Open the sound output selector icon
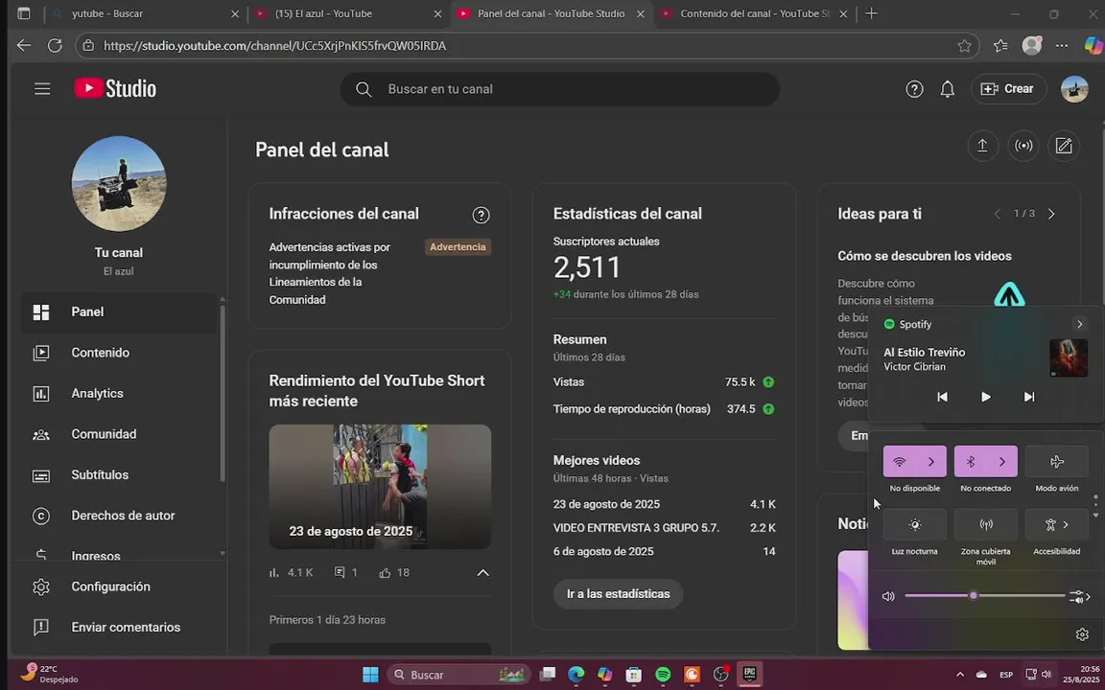Screen dimensions: 1105x690 tap(1080, 597)
